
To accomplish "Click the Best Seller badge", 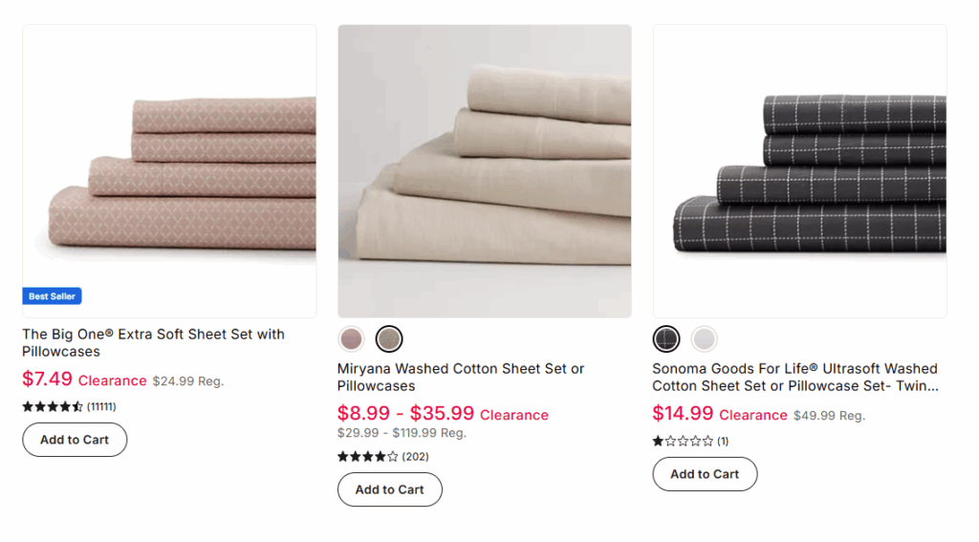I will 53,296.
